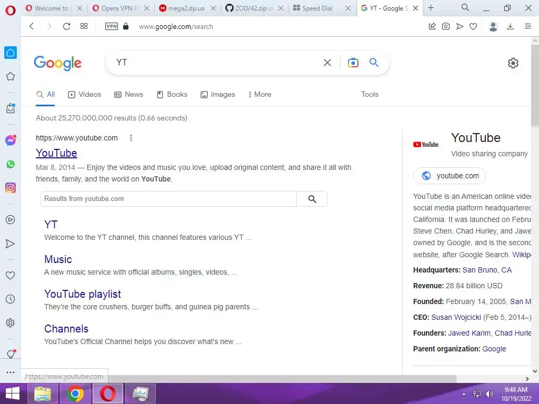Click the Google logo
This screenshot has width=539, height=404.
pyautogui.click(x=57, y=63)
